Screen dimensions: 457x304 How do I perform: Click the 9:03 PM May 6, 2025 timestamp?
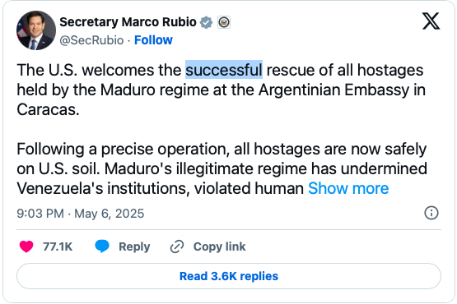click(81, 214)
